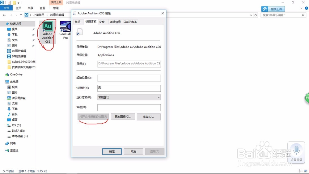
Task: Switch to the 管理 ribbon tab
Action: (x=56, y=8)
